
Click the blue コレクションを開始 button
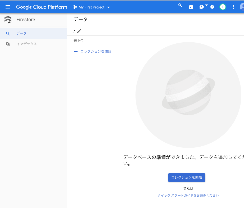tap(187, 178)
